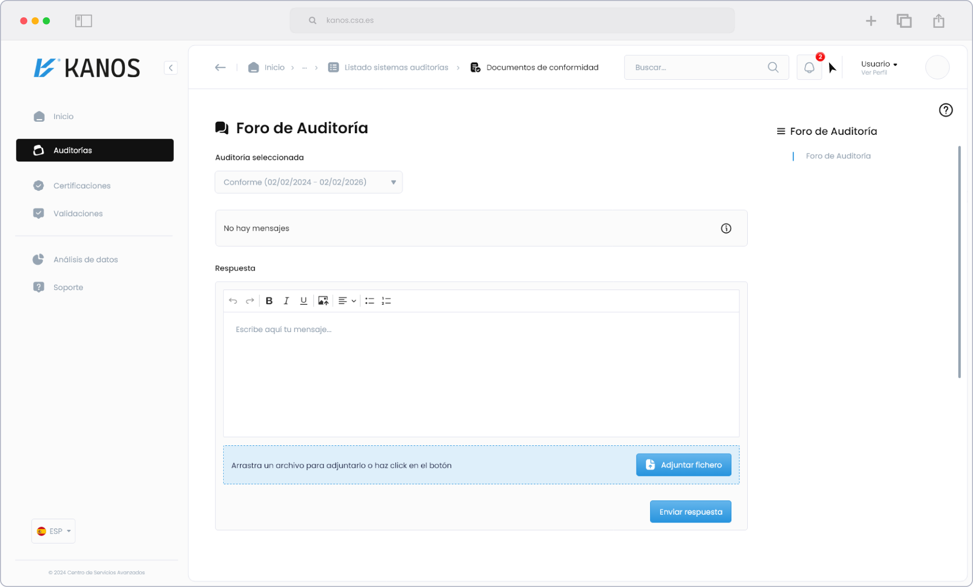Open the text alignment dropdown
The height and width of the screenshot is (587, 973).
(x=346, y=301)
